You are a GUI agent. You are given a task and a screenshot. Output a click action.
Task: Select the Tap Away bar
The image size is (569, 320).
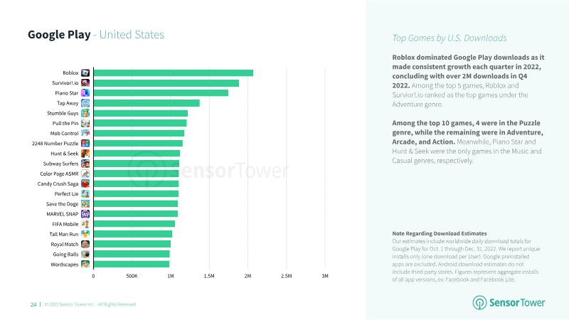(x=147, y=103)
